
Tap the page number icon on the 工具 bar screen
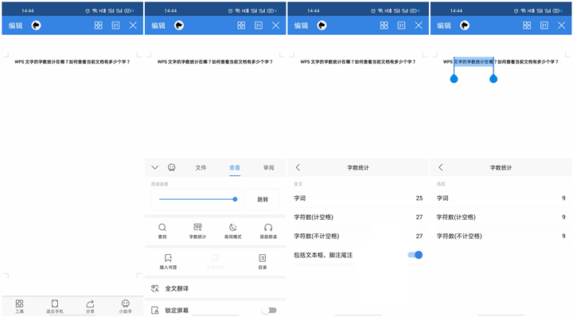click(115, 25)
